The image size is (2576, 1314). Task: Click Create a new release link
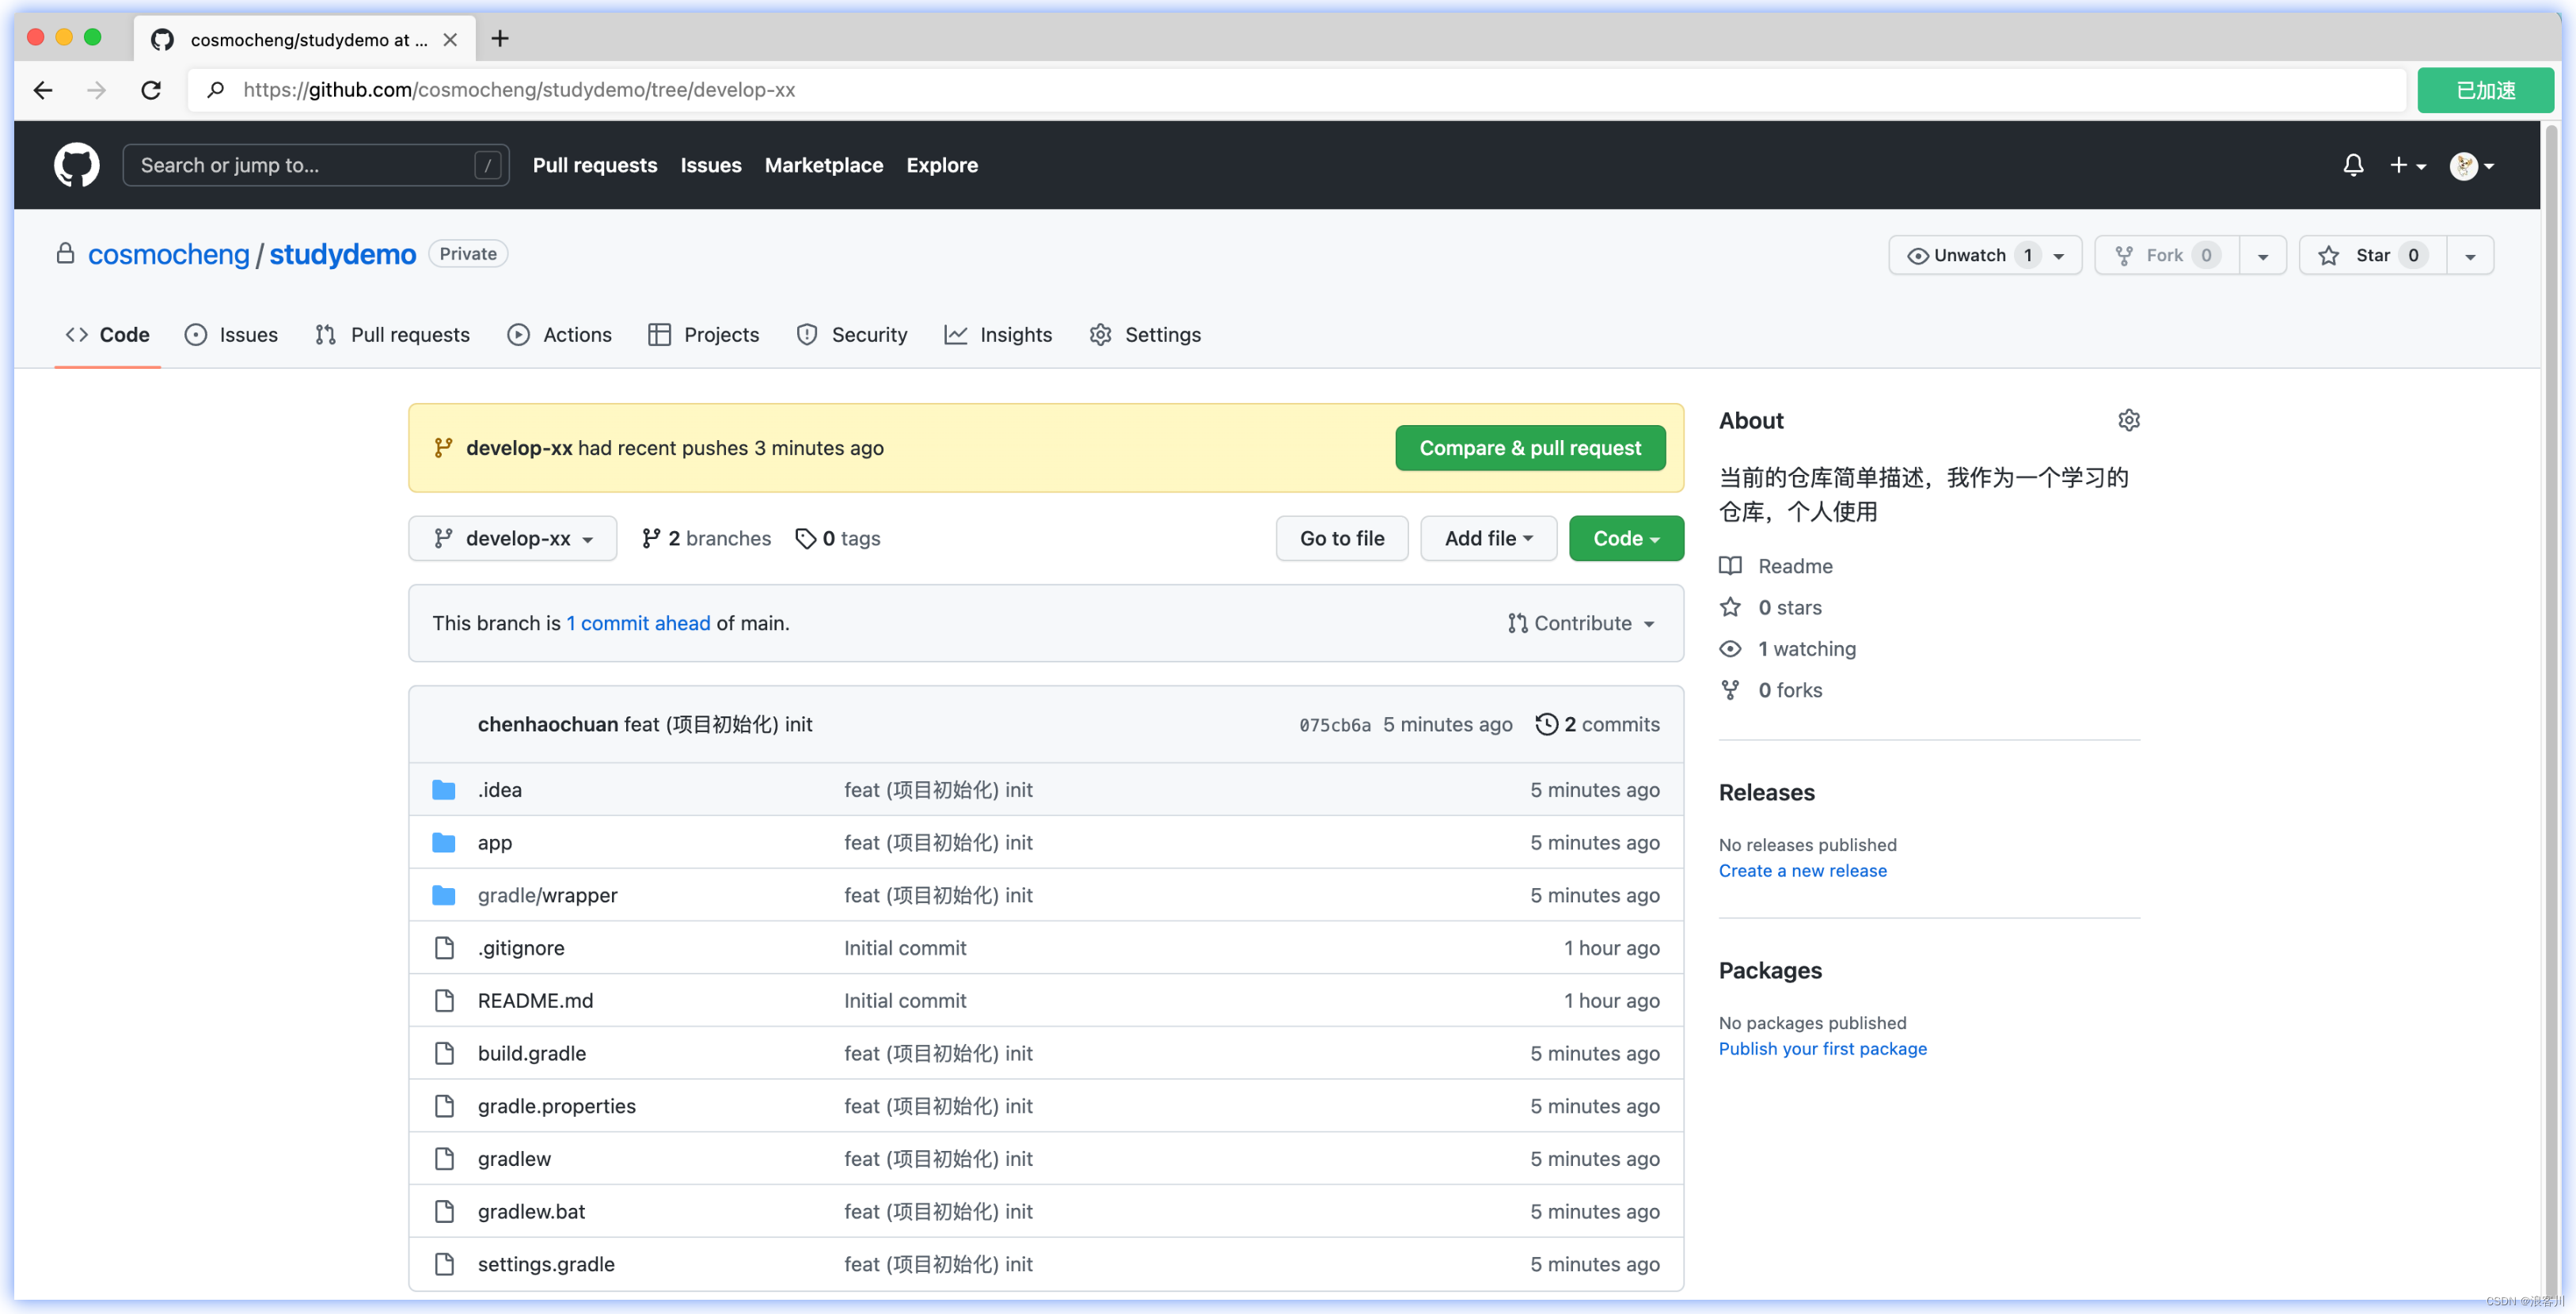(x=1802, y=870)
